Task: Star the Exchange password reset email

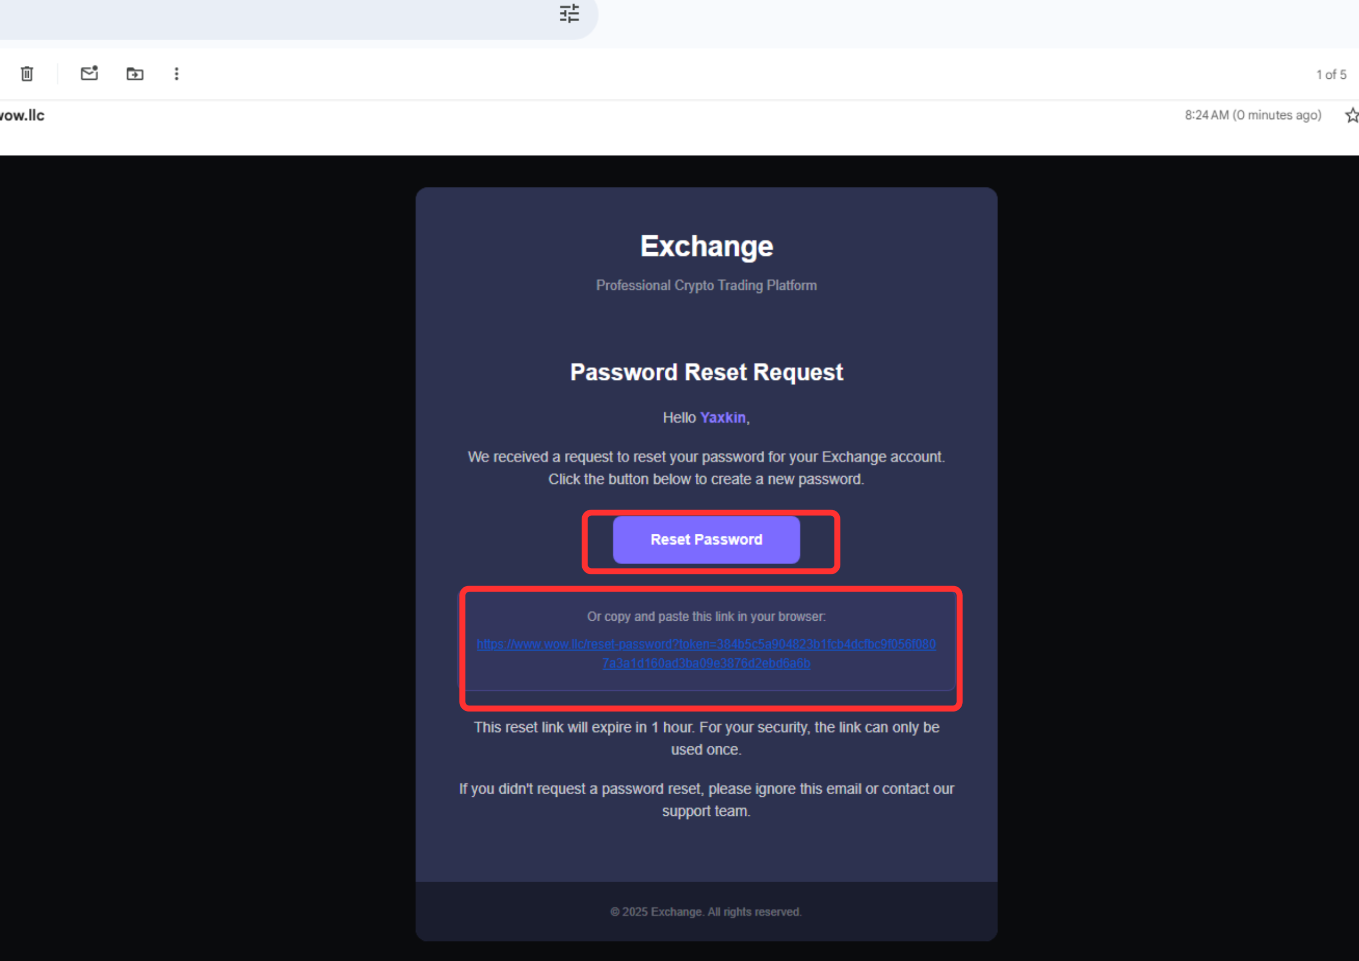Action: point(1351,115)
